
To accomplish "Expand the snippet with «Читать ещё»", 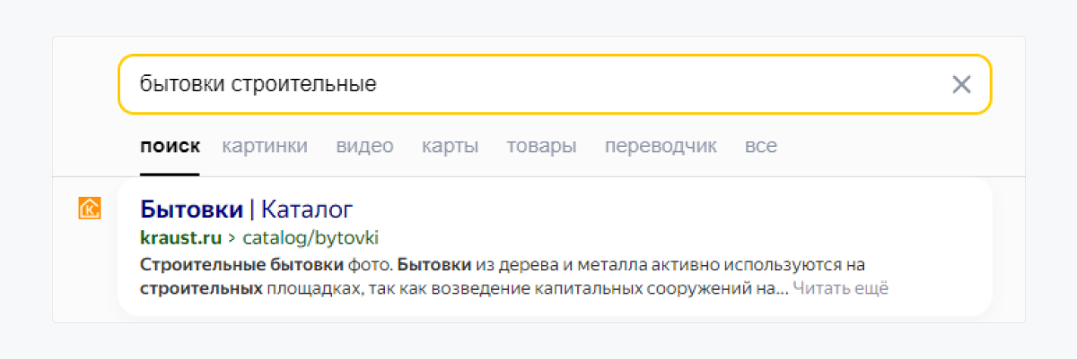I will click(x=840, y=288).
